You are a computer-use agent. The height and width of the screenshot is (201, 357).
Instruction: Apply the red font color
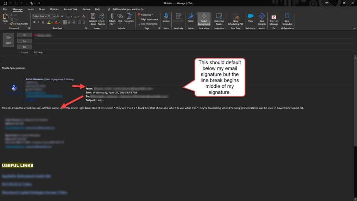click(x=56, y=22)
